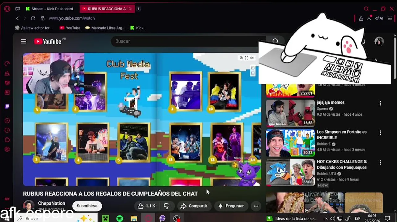The image size is (397, 222).
Task: Open the Mercado Libre Arg bookmark
Action: [x=105, y=28]
